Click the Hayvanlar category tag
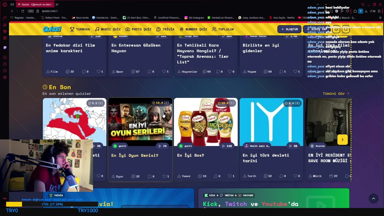The image size is (384, 216). [x=187, y=72]
